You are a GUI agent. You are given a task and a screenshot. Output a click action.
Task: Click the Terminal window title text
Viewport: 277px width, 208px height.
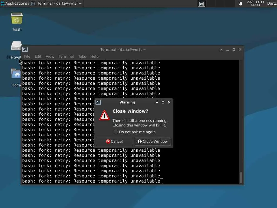123,50
